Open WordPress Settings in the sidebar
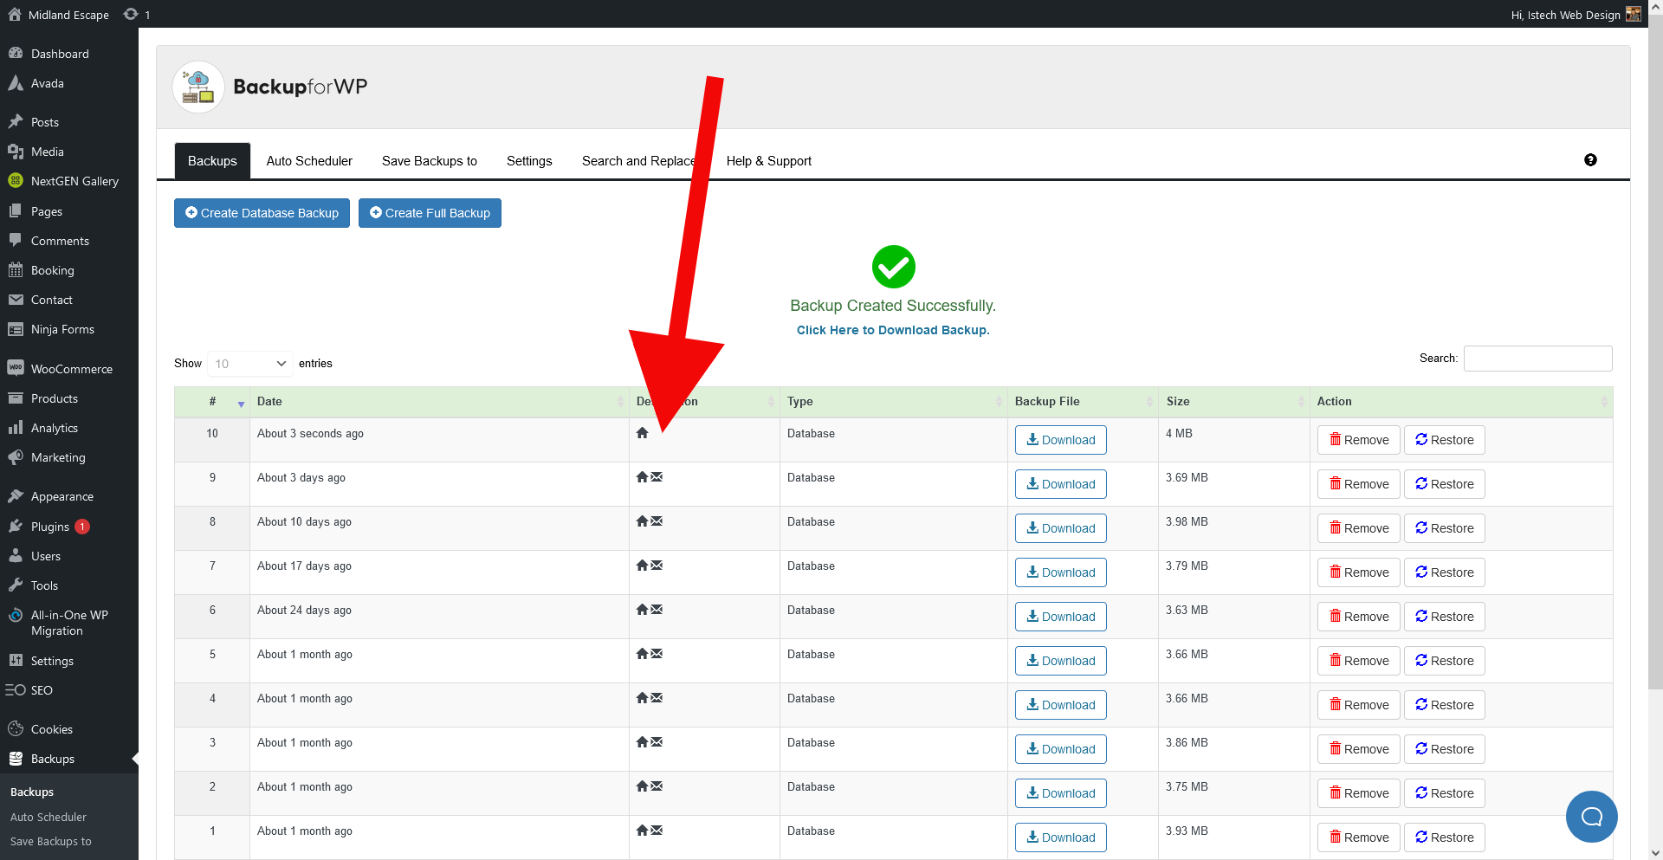This screenshot has width=1663, height=860. tap(52, 661)
